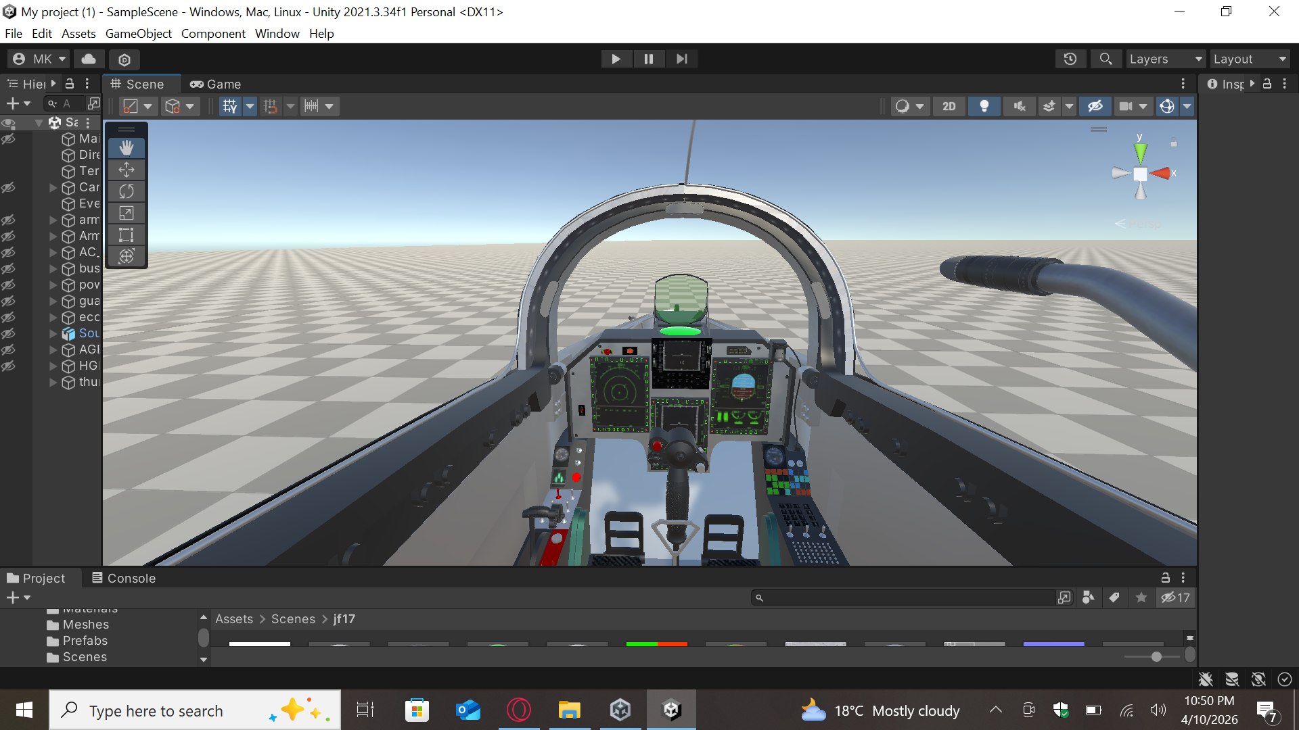
Task: Open the Component menu
Action: tap(213, 33)
